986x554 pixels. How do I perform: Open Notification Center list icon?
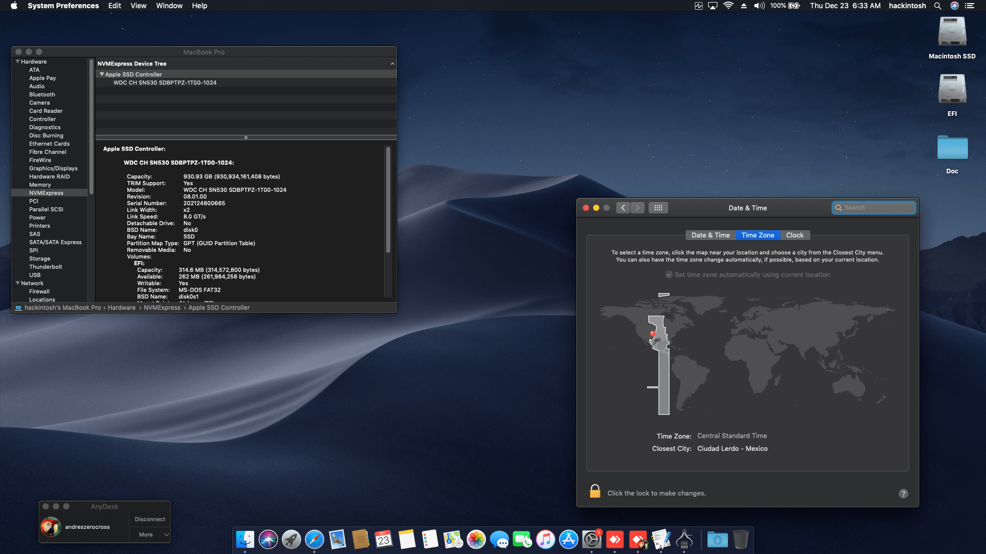pyautogui.click(x=970, y=6)
